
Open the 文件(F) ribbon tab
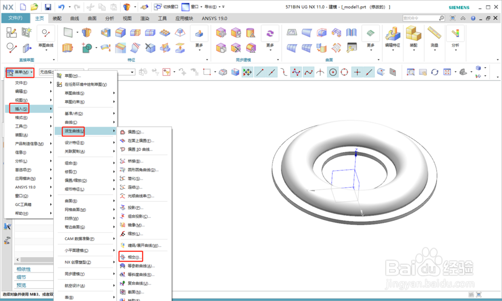16,18
